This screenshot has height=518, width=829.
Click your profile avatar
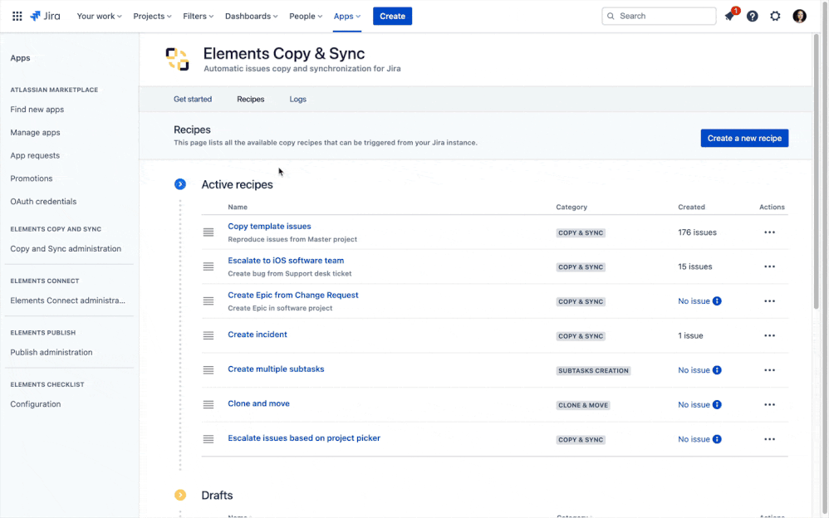pos(798,15)
